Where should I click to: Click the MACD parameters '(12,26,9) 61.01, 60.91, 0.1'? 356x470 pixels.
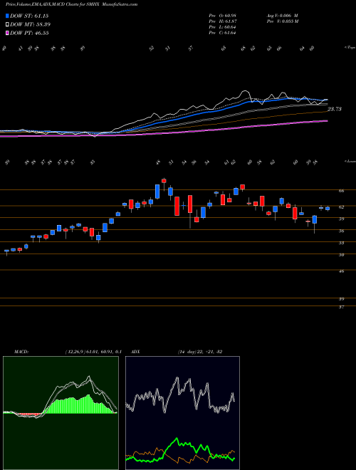tap(93, 352)
